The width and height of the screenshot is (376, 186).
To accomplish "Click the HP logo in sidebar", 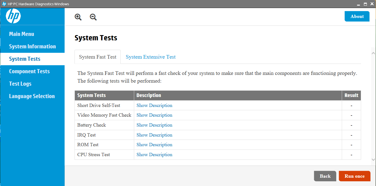I will coord(13,16).
